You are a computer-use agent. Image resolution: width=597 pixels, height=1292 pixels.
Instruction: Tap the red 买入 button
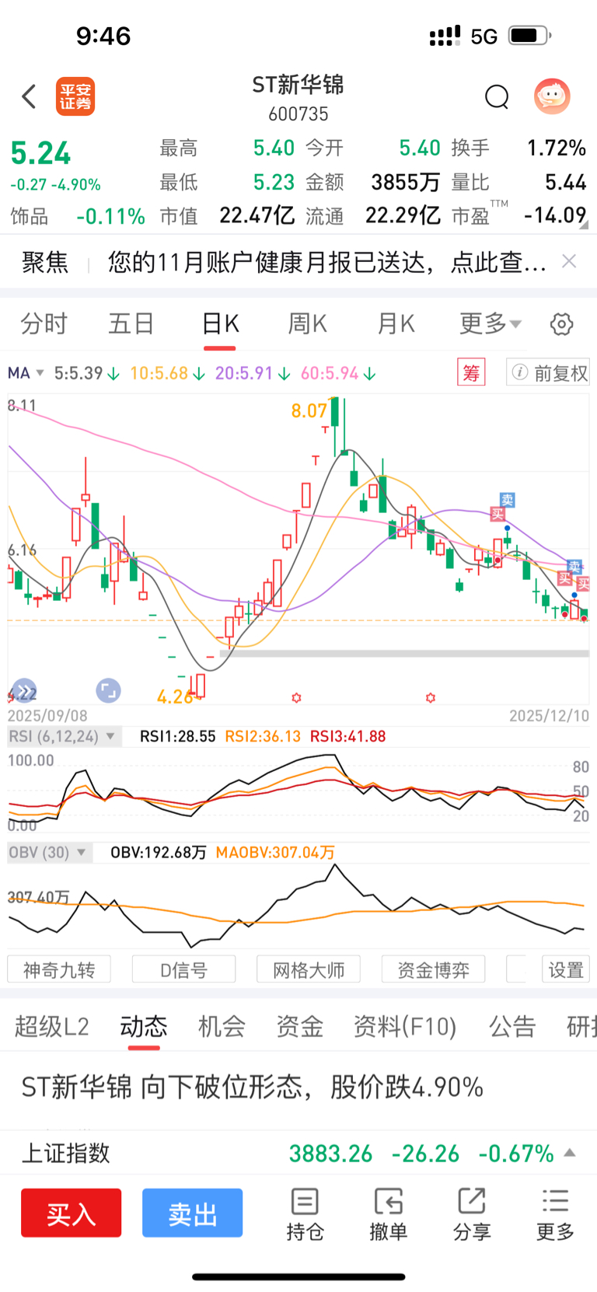(72, 1213)
